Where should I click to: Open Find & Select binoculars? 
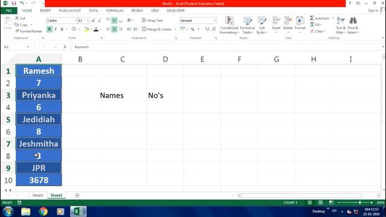[353, 25]
